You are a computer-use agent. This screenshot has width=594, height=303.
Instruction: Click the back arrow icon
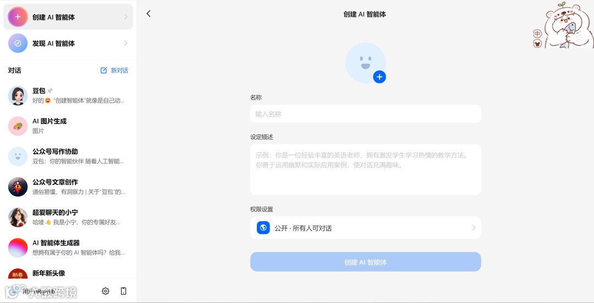pyautogui.click(x=148, y=14)
